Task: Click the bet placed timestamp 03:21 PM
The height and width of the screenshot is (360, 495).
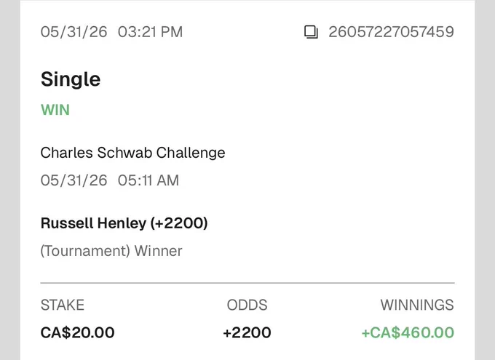Action: (150, 32)
